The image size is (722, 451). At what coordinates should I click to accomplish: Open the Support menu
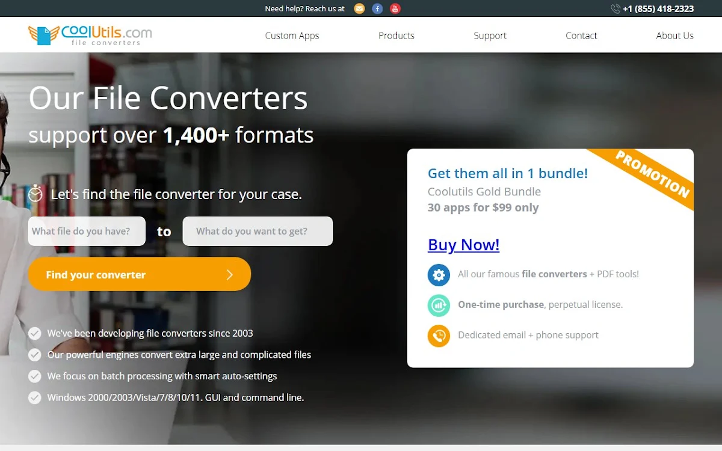pos(490,35)
